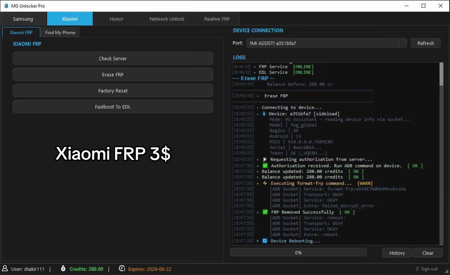Click the Erase FRP button

(x=113, y=74)
